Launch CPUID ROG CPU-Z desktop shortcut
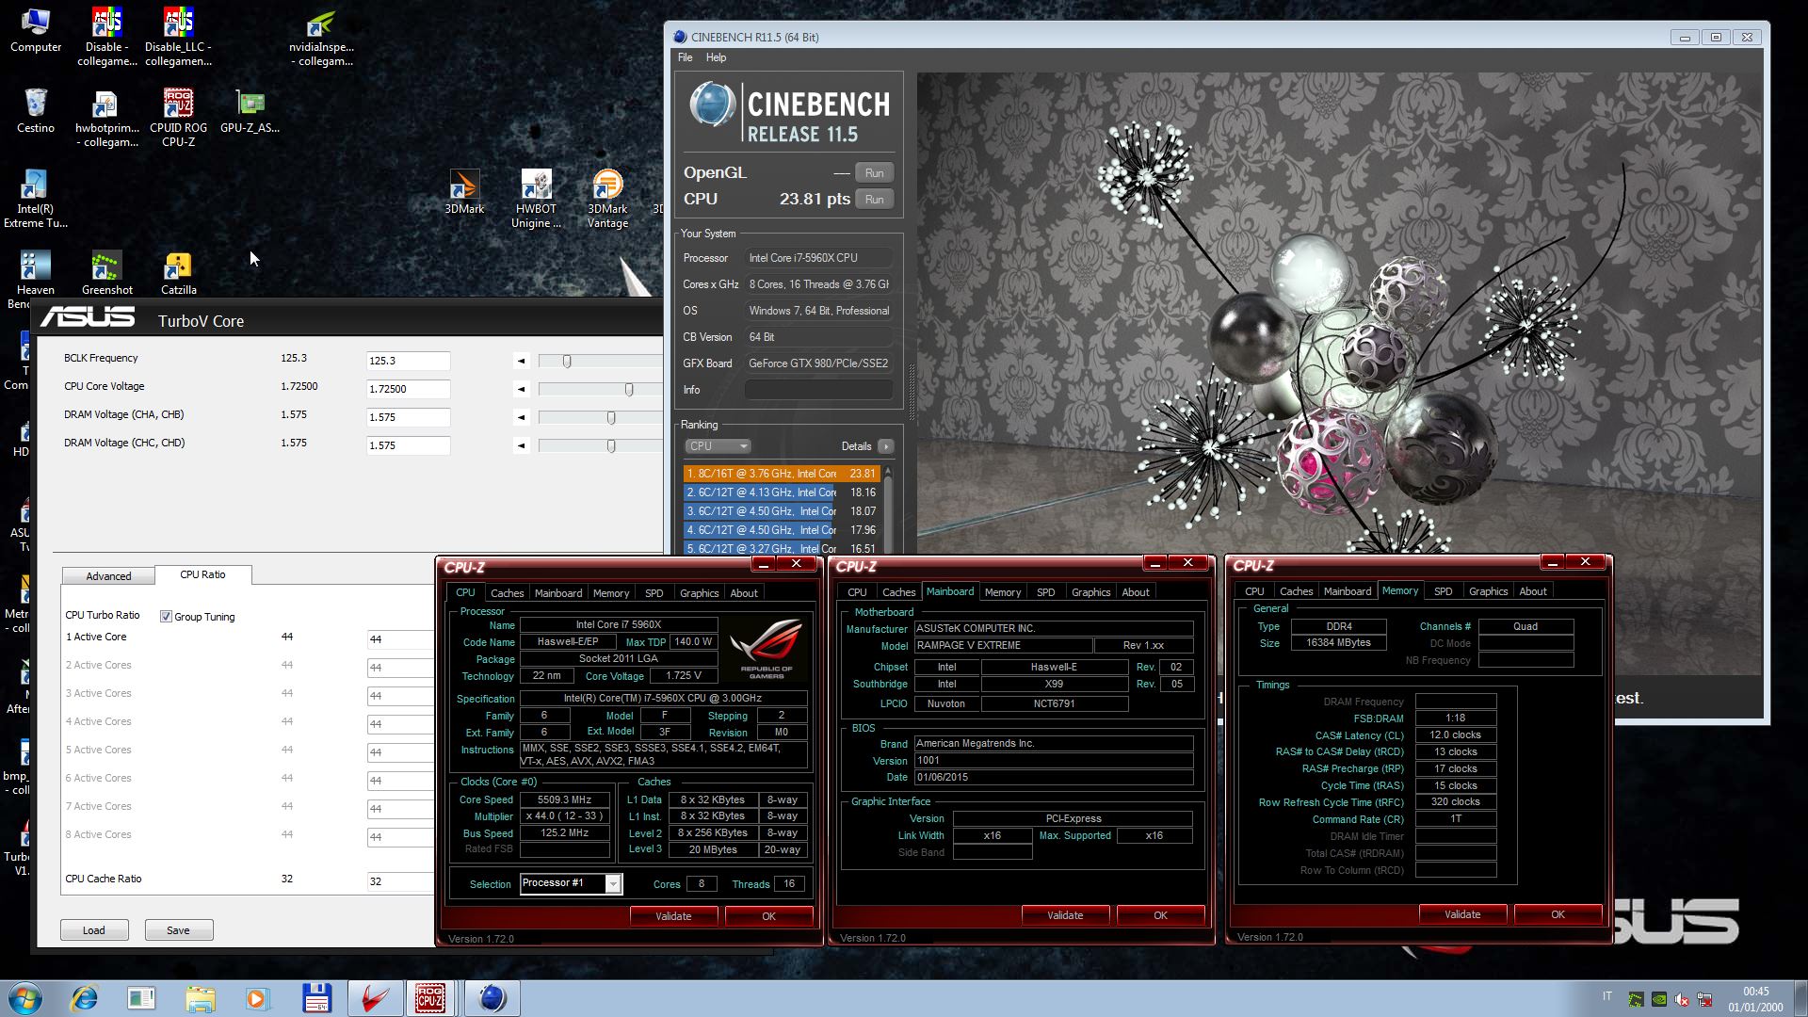 (178, 117)
